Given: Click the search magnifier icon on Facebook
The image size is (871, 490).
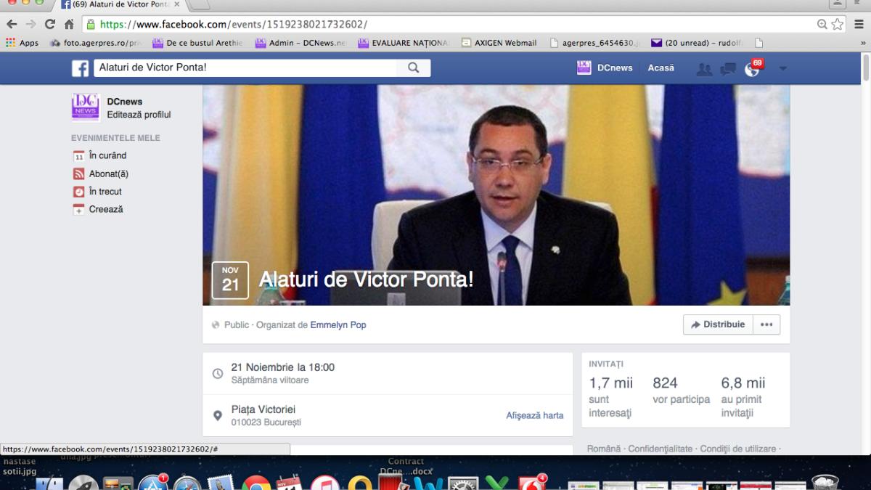Looking at the screenshot, I should click(x=413, y=68).
